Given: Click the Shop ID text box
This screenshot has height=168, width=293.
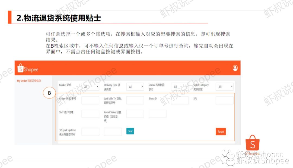Looking at the screenshot, I should coord(180,100).
